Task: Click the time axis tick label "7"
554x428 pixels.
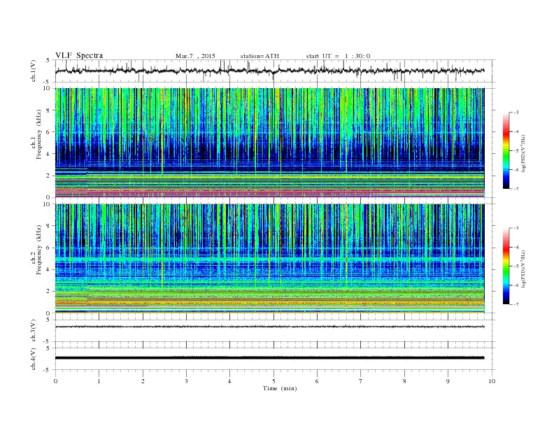Action: click(361, 381)
